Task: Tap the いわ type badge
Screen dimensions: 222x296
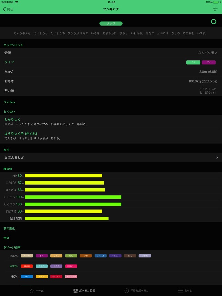Action: point(86,256)
